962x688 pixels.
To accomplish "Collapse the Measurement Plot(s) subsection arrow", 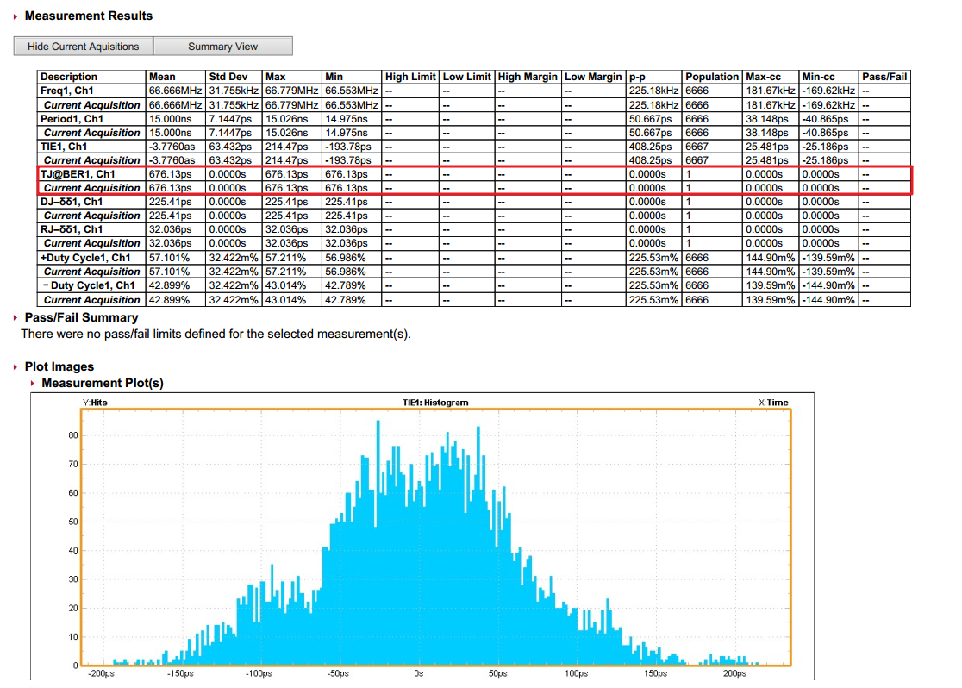I will point(33,384).
